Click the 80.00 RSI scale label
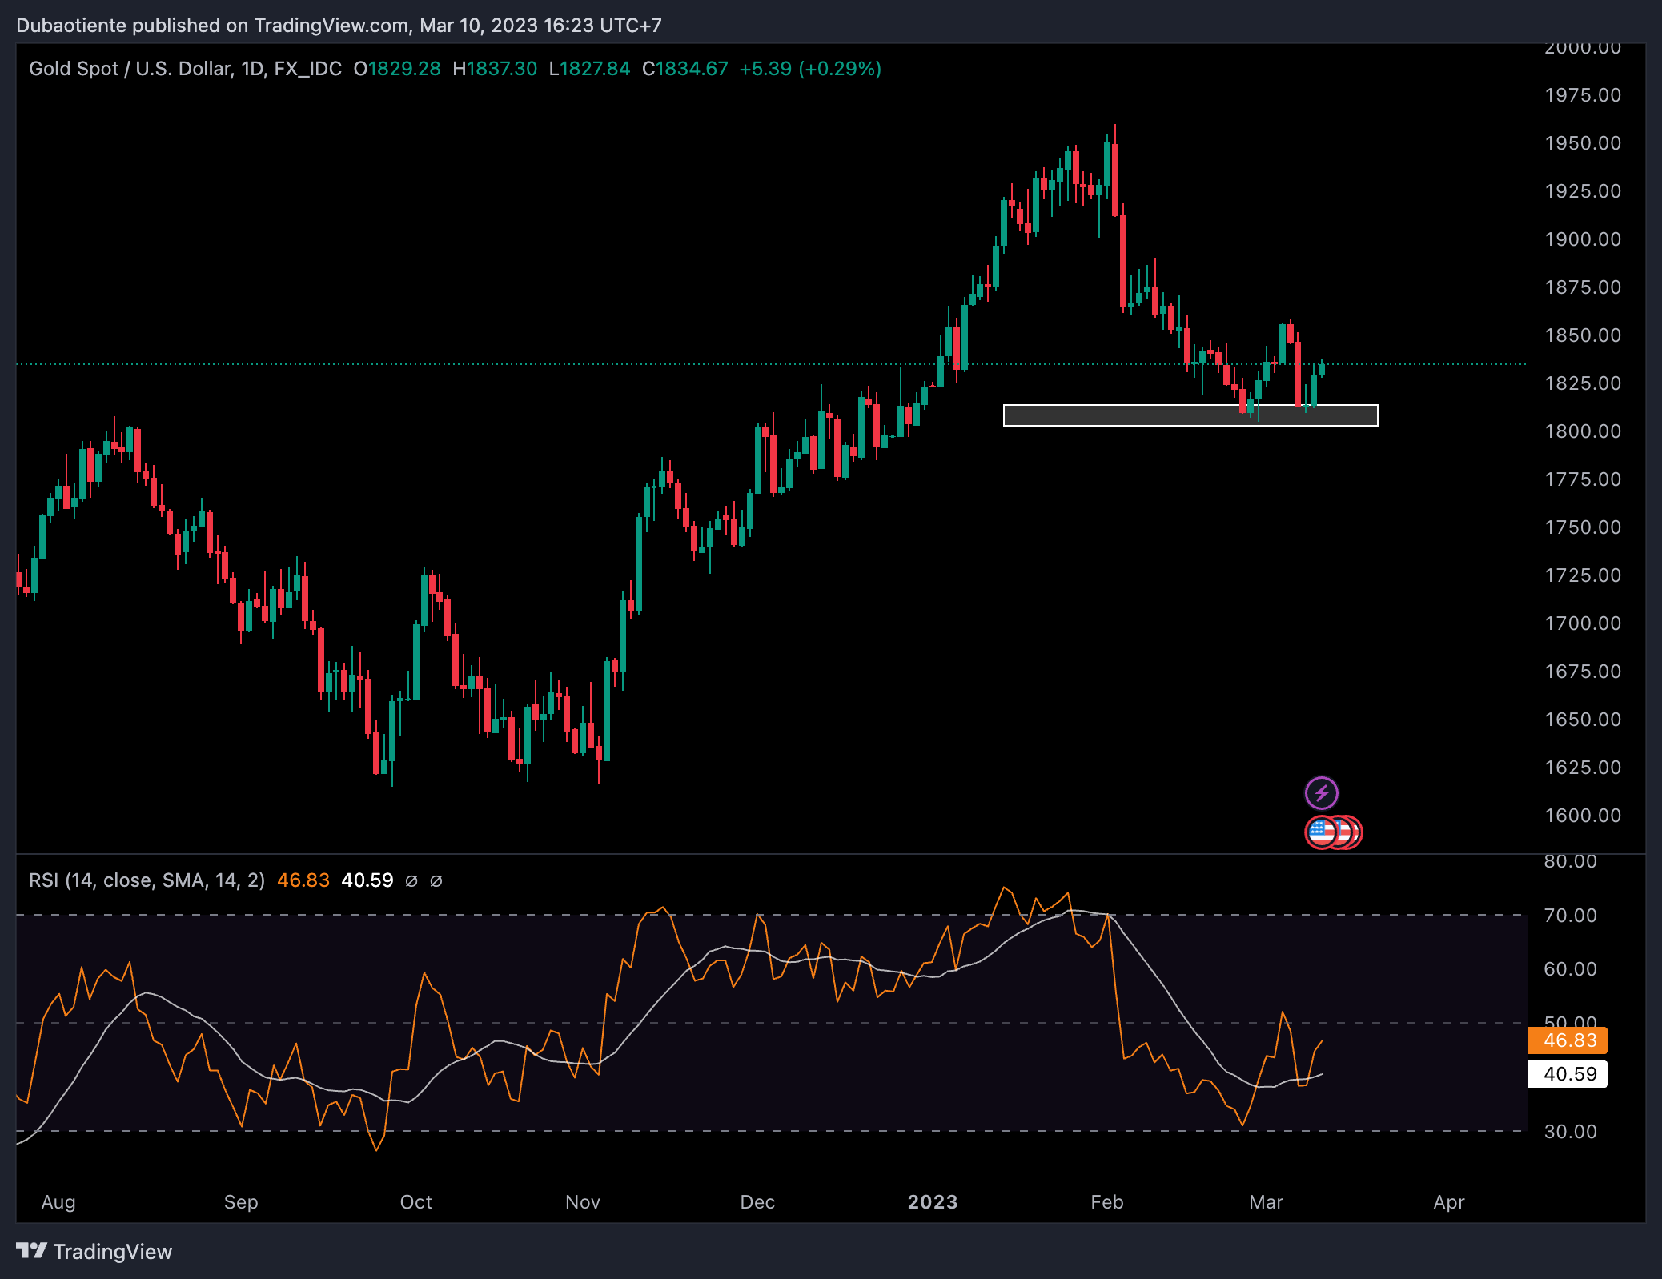Image resolution: width=1662 pixels, height=1279 pixels. coord(1570,861)
